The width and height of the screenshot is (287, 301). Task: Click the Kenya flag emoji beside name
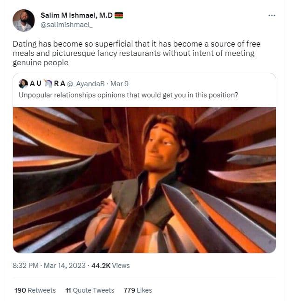click(x=119, y=15)
